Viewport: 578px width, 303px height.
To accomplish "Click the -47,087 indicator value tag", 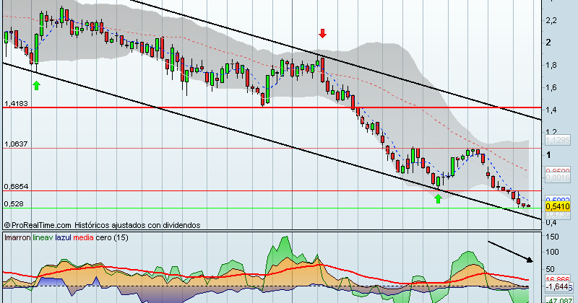I will tap(558, 300).
